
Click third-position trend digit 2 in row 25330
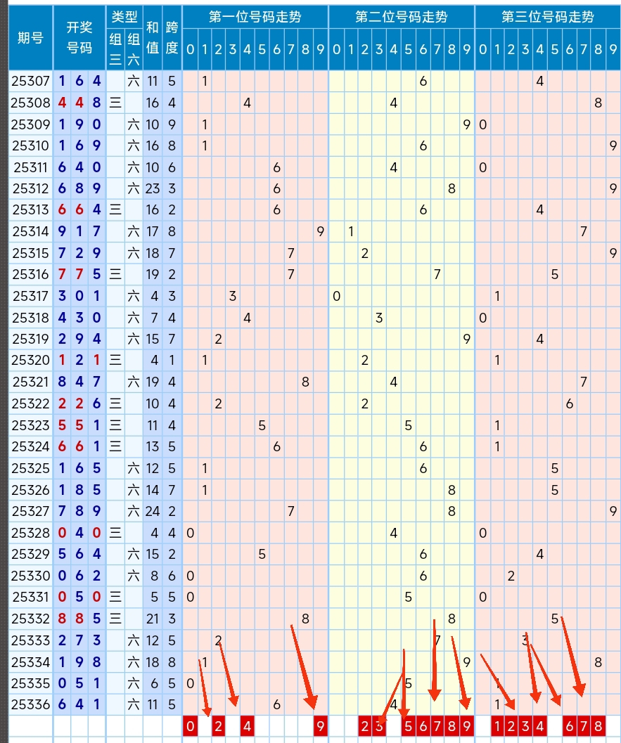point(511,576)
